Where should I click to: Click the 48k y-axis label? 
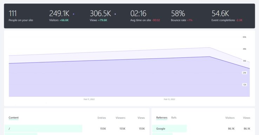coord(245,49)
